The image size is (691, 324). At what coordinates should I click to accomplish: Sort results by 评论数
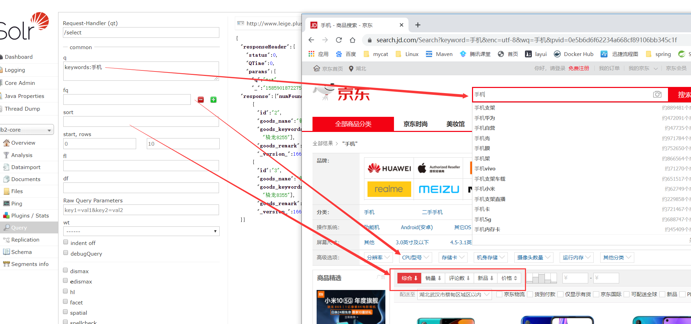(459, 278)
